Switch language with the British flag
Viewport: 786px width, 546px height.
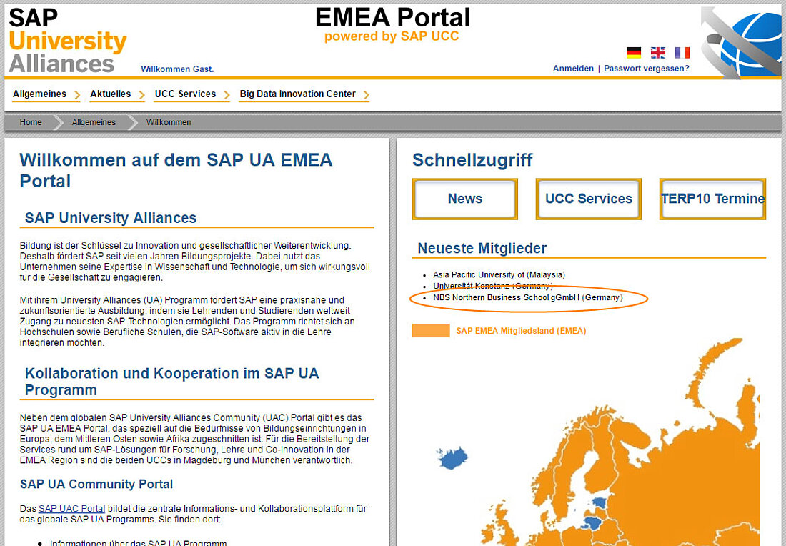coord(657,53)
